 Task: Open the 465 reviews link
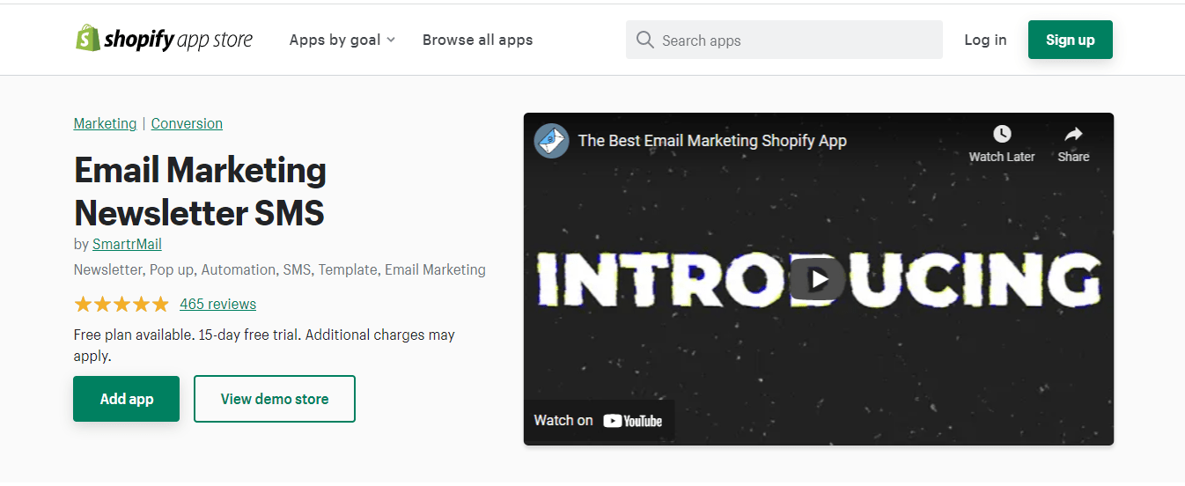click(217, 304)
